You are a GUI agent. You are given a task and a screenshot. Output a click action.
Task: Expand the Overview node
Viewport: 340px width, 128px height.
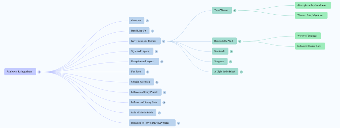click(x=147, y=21)
